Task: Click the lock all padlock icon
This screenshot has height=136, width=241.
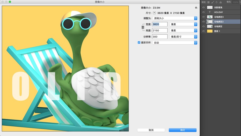Action: [221, 2]
